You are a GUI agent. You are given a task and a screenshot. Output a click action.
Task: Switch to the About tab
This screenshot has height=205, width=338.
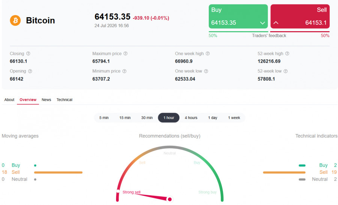click(x=9, y=100)
